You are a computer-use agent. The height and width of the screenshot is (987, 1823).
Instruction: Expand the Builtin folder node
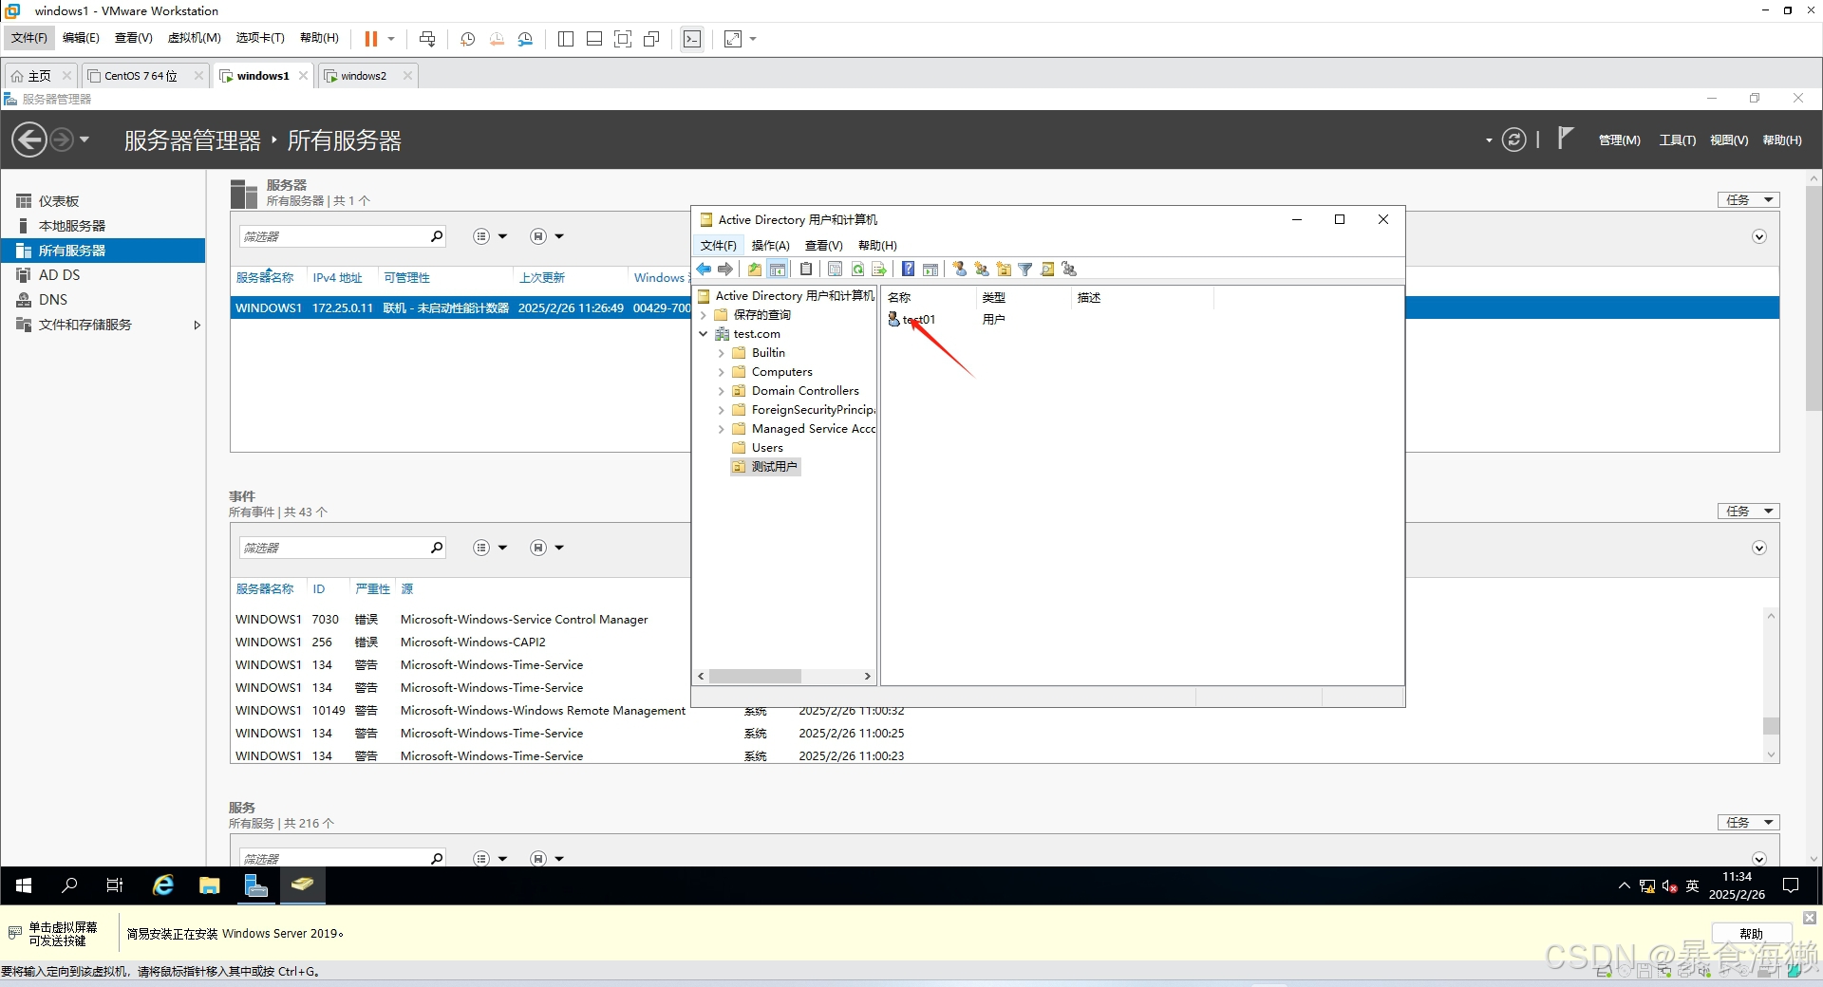click(722, 353)
